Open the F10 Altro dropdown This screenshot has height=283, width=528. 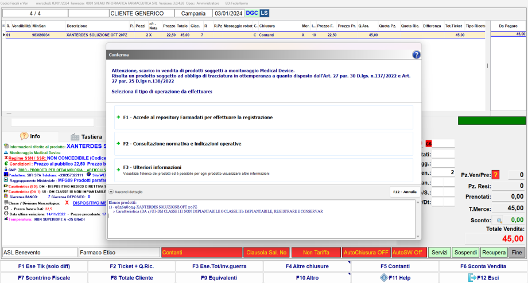tap(306, 278)
